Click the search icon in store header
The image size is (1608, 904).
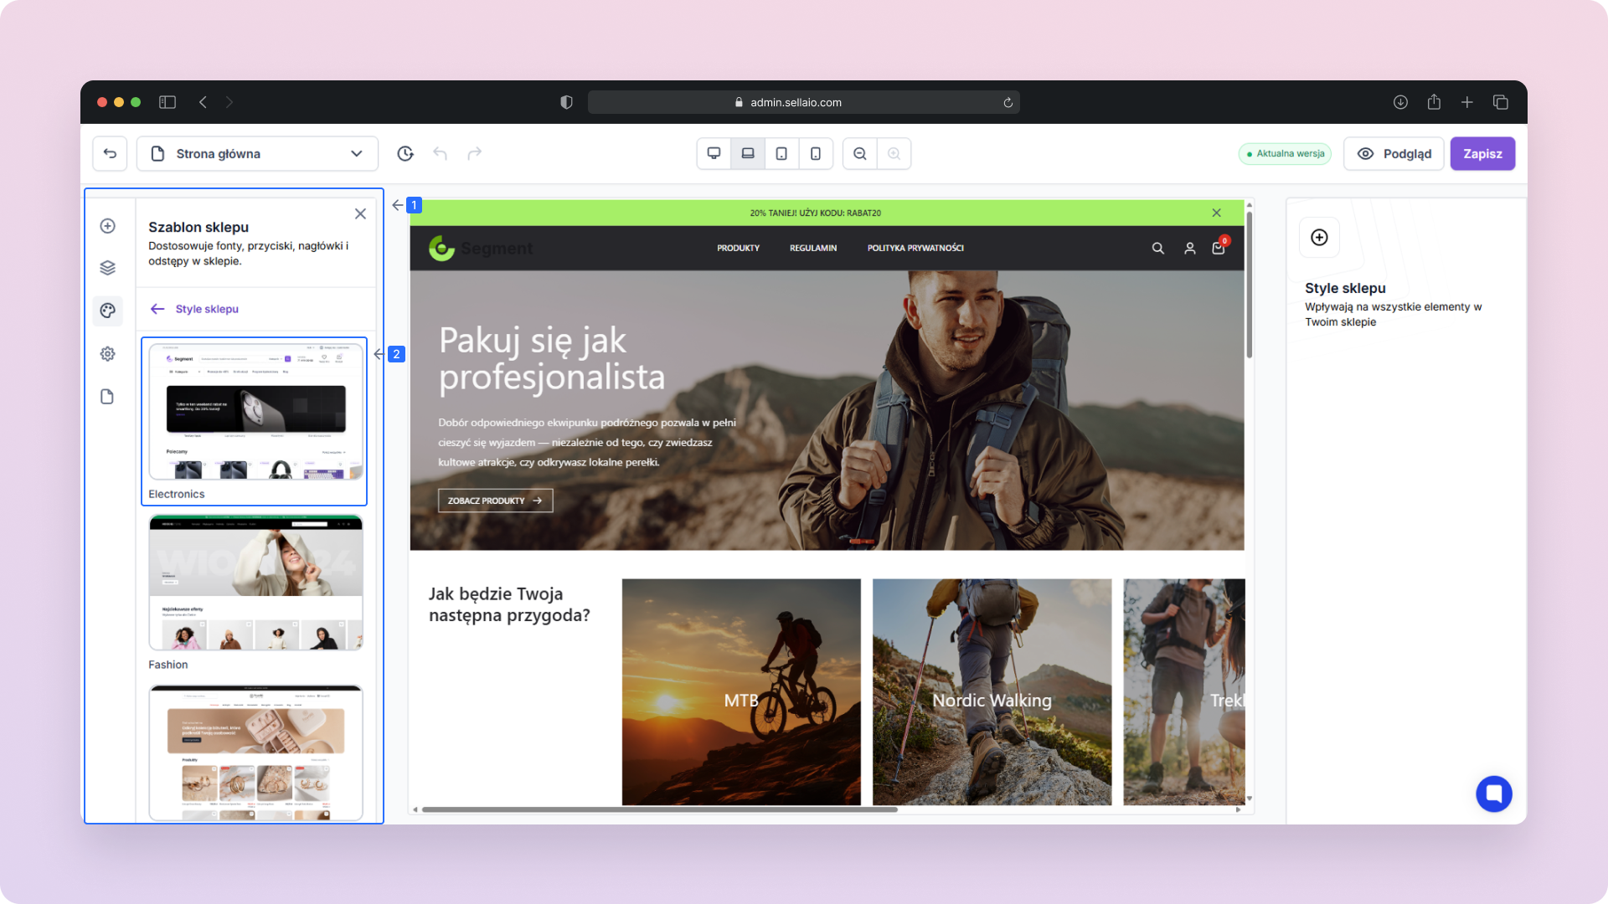[x=1157, y=249]
